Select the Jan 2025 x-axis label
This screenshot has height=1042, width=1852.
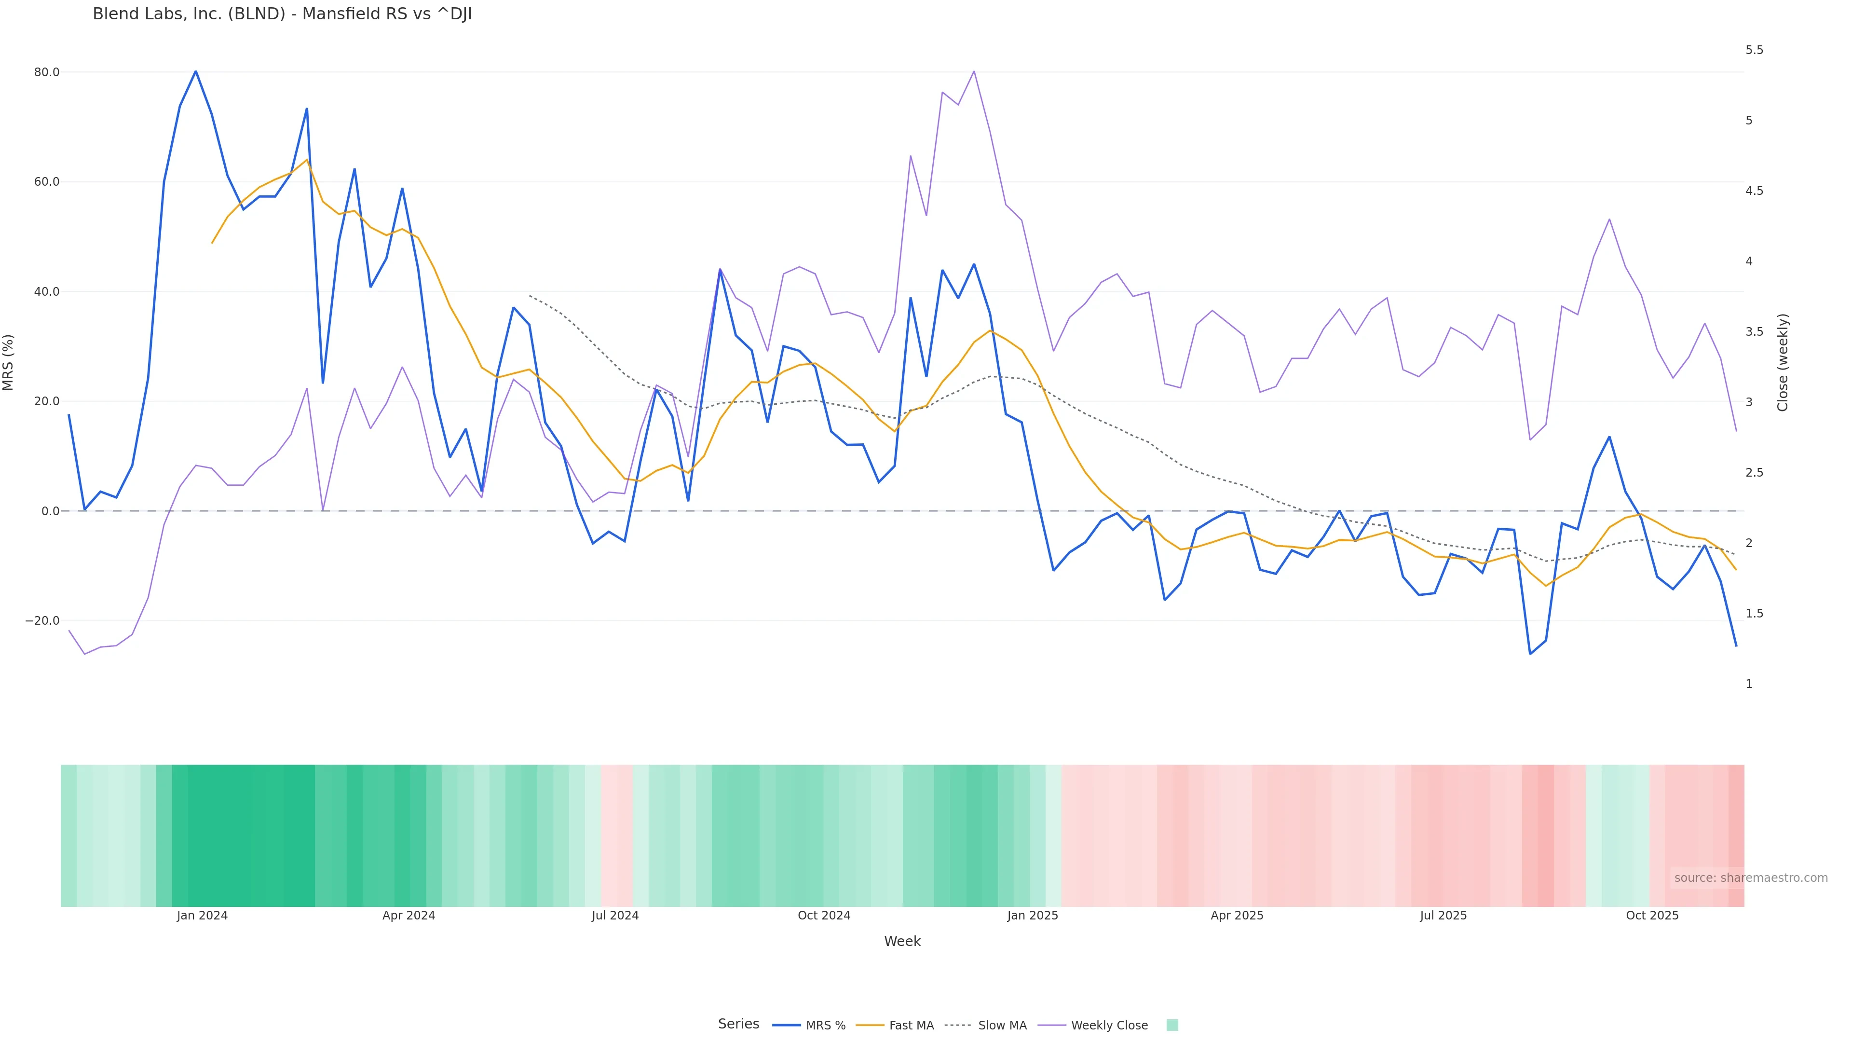coord(1033,916)
